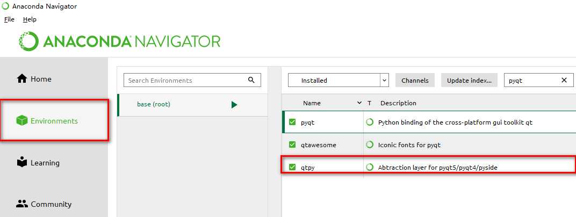Click 'Iconic fonts for pyqt' description

(409, 145)
